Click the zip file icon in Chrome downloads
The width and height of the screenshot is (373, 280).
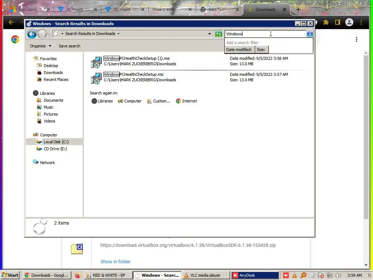(x=77, y=249)
